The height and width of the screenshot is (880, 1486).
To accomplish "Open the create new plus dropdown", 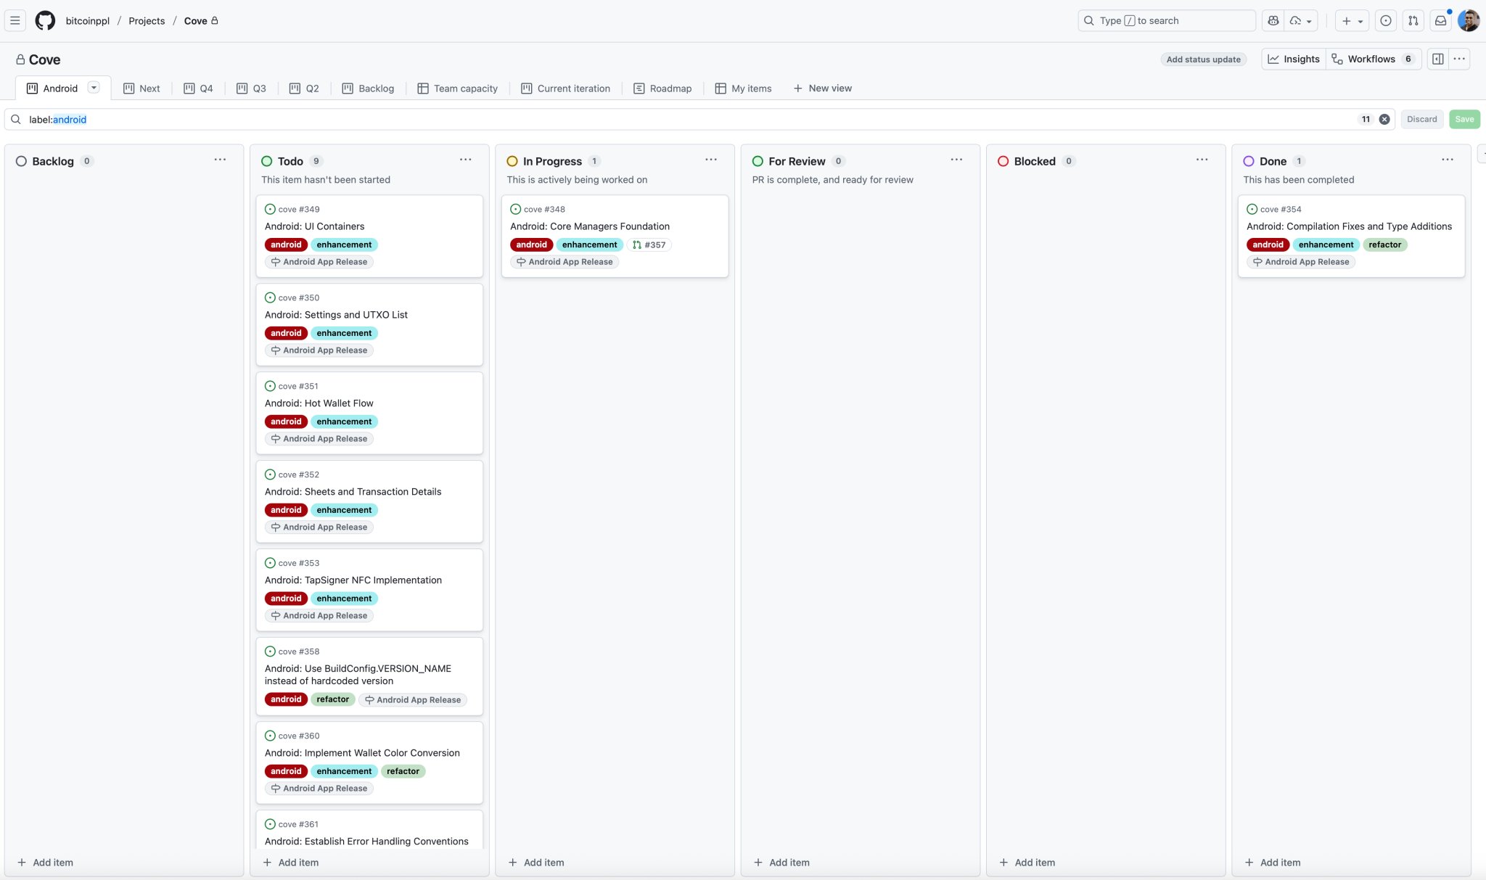I will (x=1352, y=20).
